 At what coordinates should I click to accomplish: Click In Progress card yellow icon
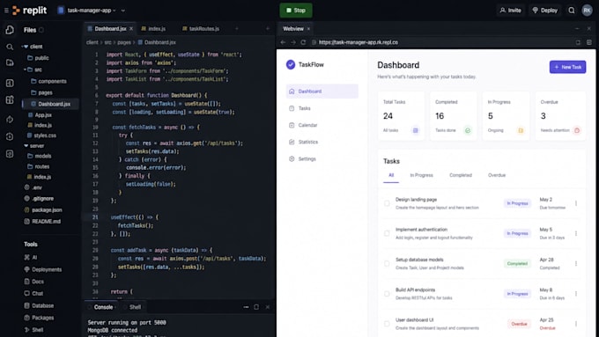(521, 130)
